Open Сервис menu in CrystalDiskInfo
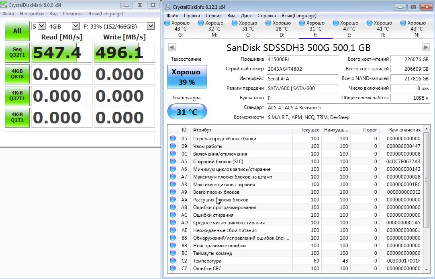This screenshot has width=435, height=279. (214, 16)
